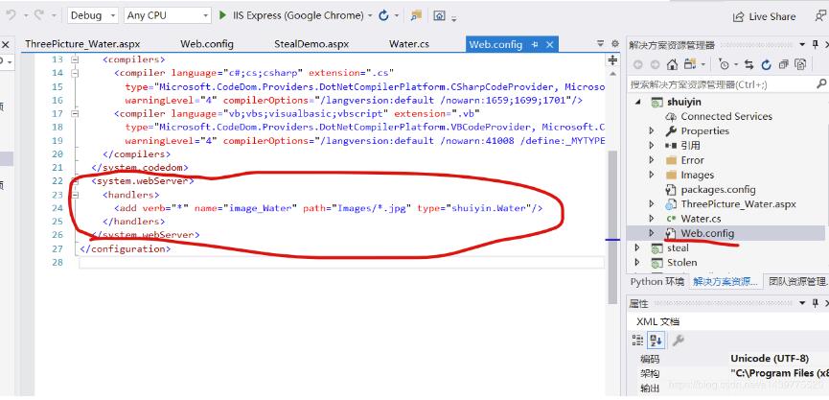
Task: Select the Error folder
Action: 692,160
